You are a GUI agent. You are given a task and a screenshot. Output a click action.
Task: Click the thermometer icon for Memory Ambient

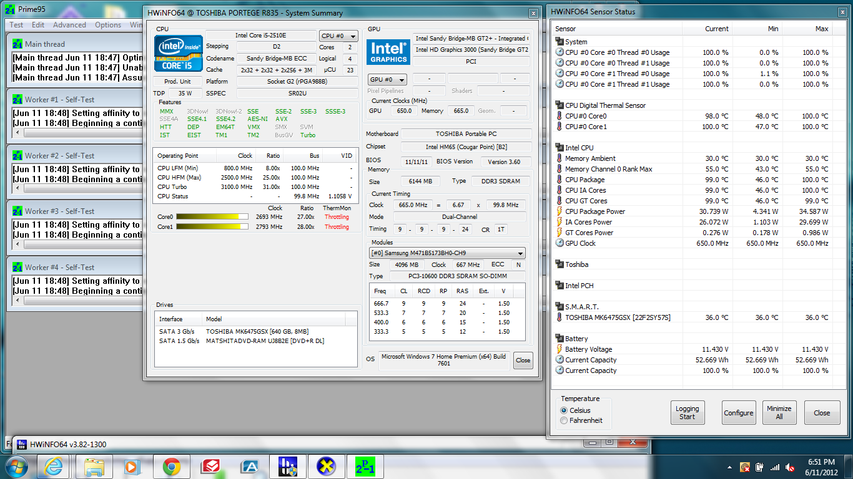(x=560, y=158)
